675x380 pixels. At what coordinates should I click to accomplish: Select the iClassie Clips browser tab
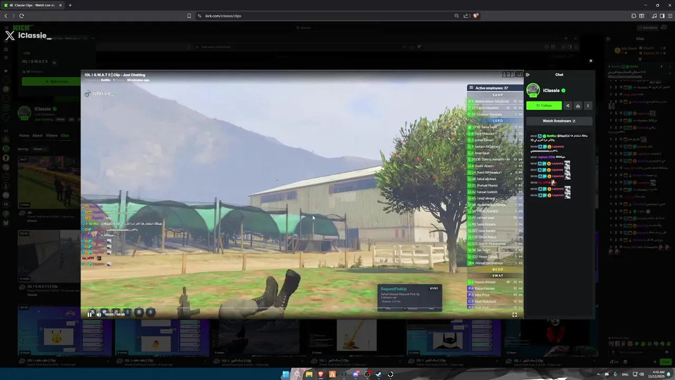[x=33, y=5]
